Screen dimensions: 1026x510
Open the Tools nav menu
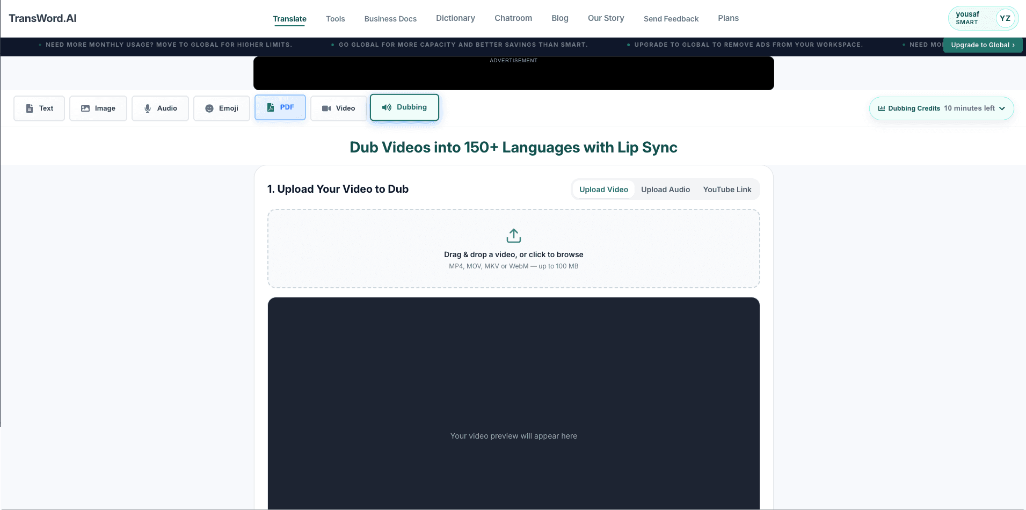(x=336, y=19)
